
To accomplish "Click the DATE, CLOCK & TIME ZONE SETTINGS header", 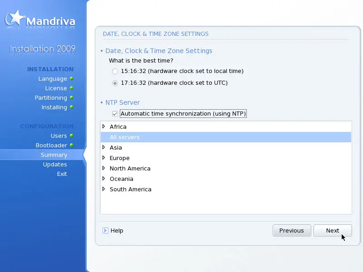I will (x=156, y=34).
